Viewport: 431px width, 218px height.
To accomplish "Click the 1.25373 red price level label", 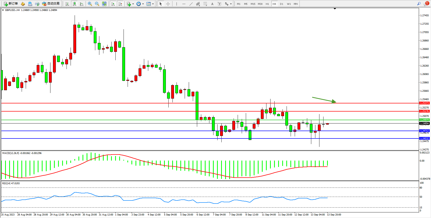I will coord(424,103).
